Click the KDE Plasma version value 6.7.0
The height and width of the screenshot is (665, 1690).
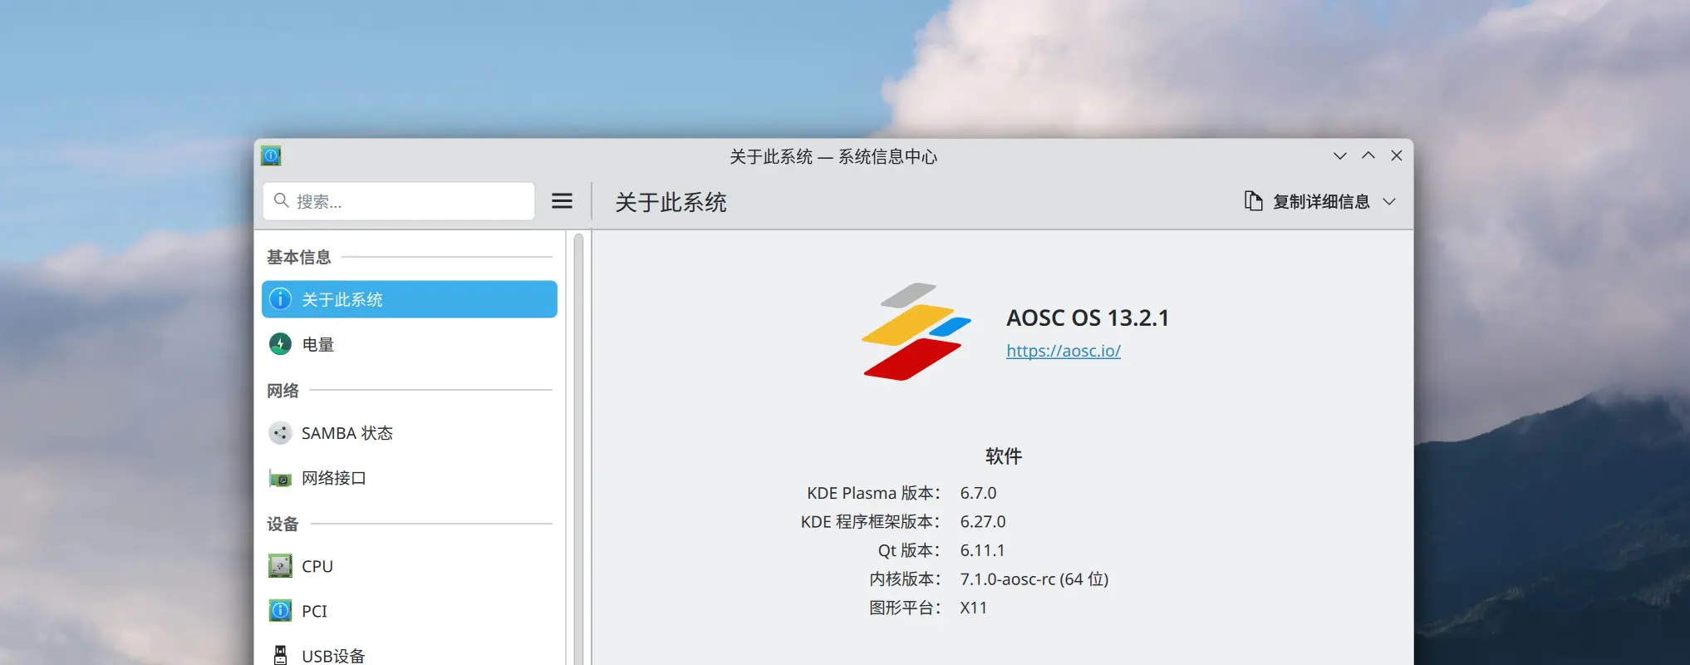pyautogui.click(x=978, y=493)
